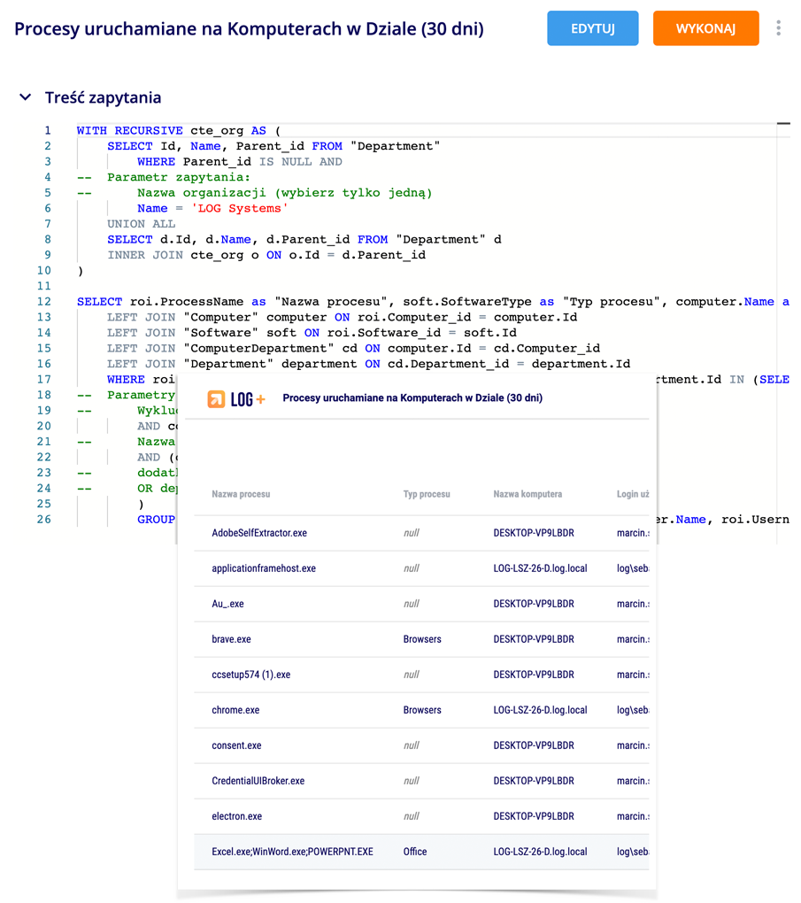Click the LEFT JOIN "Software" line
Screen dimensions: 801x903
[312, 333]
